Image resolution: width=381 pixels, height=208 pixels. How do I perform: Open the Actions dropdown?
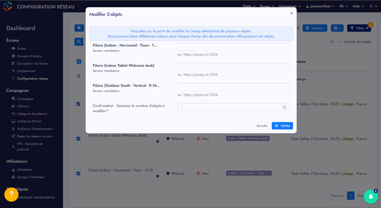pyautogui.click(x=315, y=28)
